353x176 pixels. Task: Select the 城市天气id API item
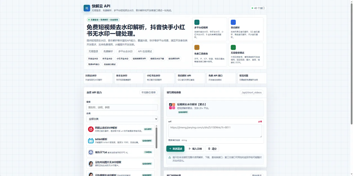120,152
